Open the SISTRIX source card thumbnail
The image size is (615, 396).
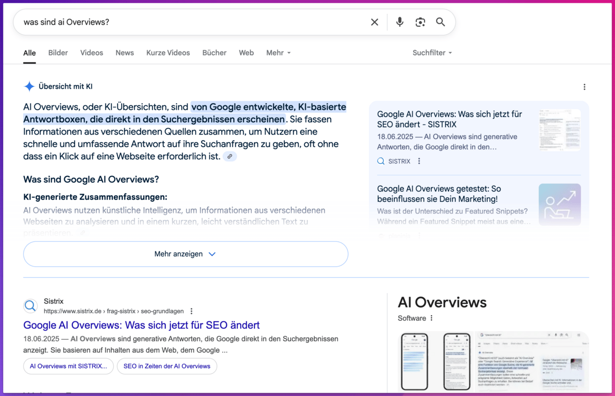click(560, 130)
